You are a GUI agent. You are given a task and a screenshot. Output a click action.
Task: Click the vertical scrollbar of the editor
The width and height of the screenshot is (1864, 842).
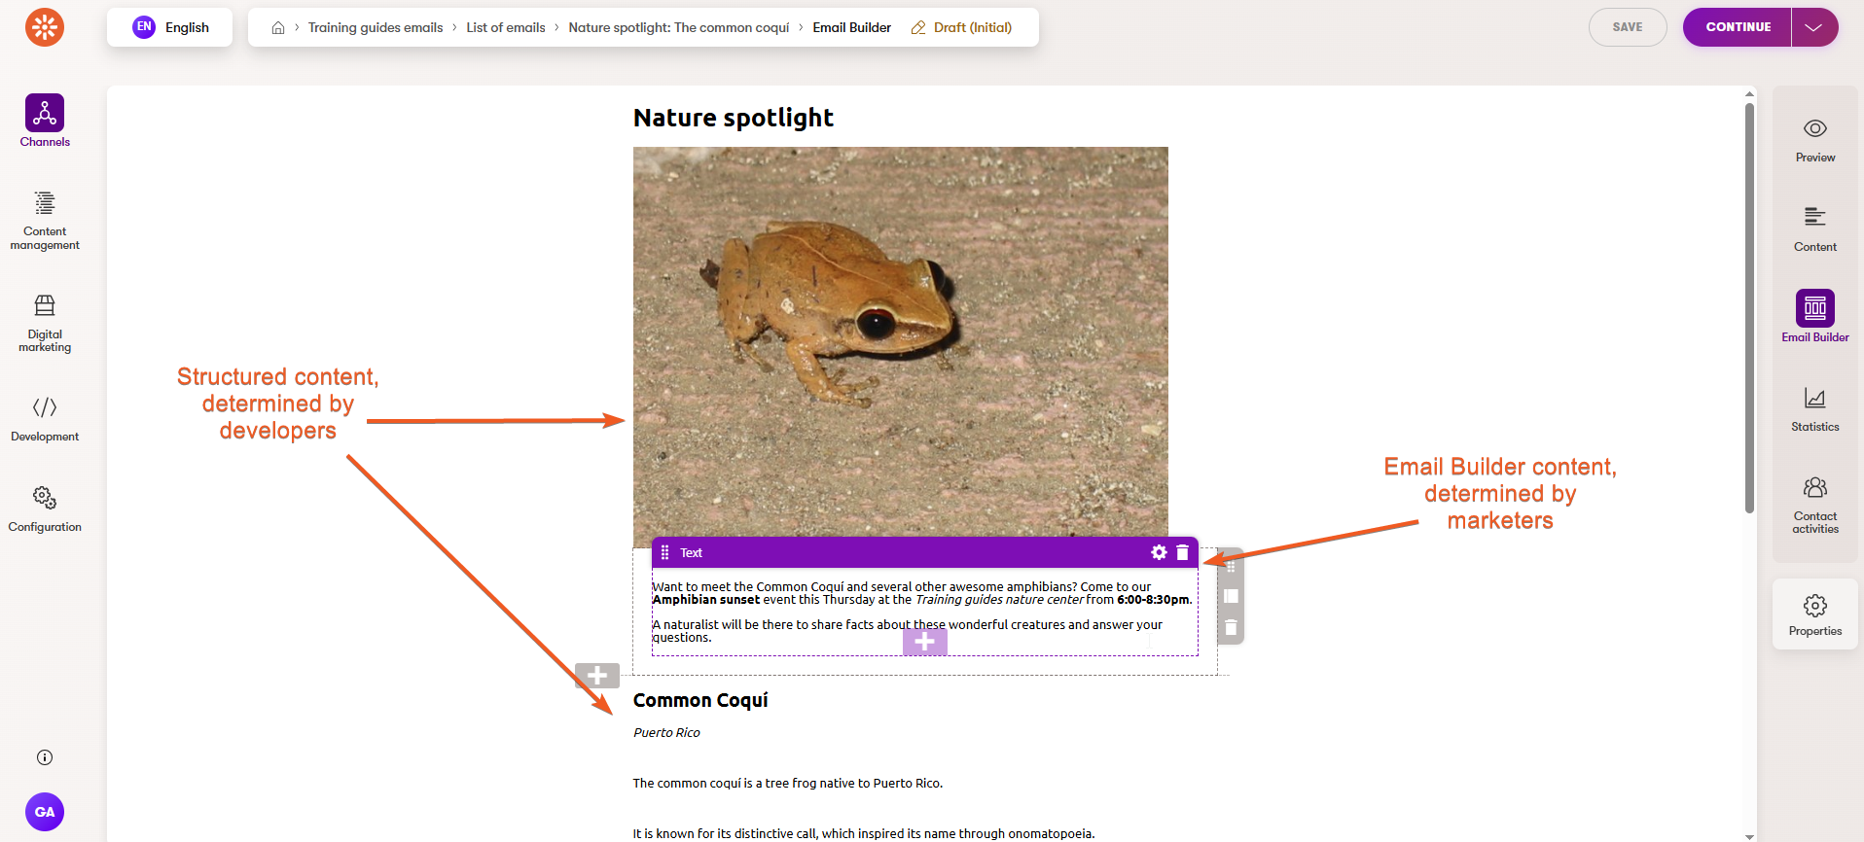[x=1749, y=307]
